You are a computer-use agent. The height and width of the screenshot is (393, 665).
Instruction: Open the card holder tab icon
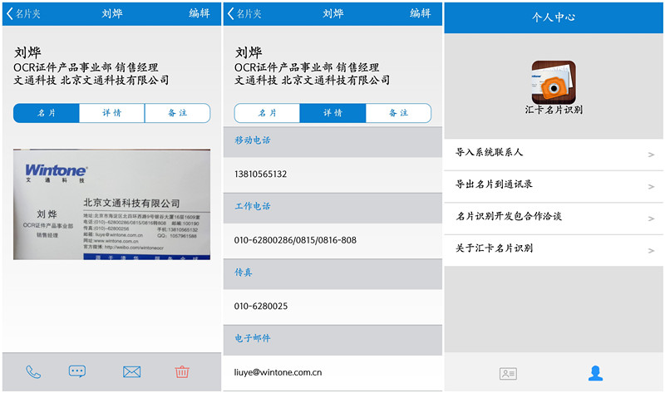pos(508,374)
